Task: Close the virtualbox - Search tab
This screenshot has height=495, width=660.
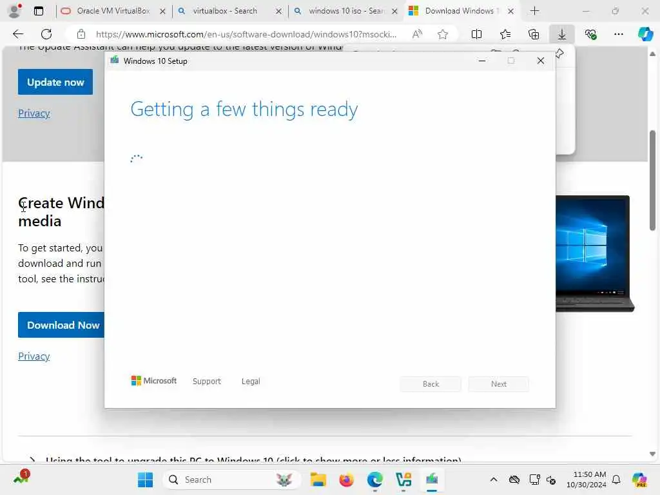Action: 278,12
